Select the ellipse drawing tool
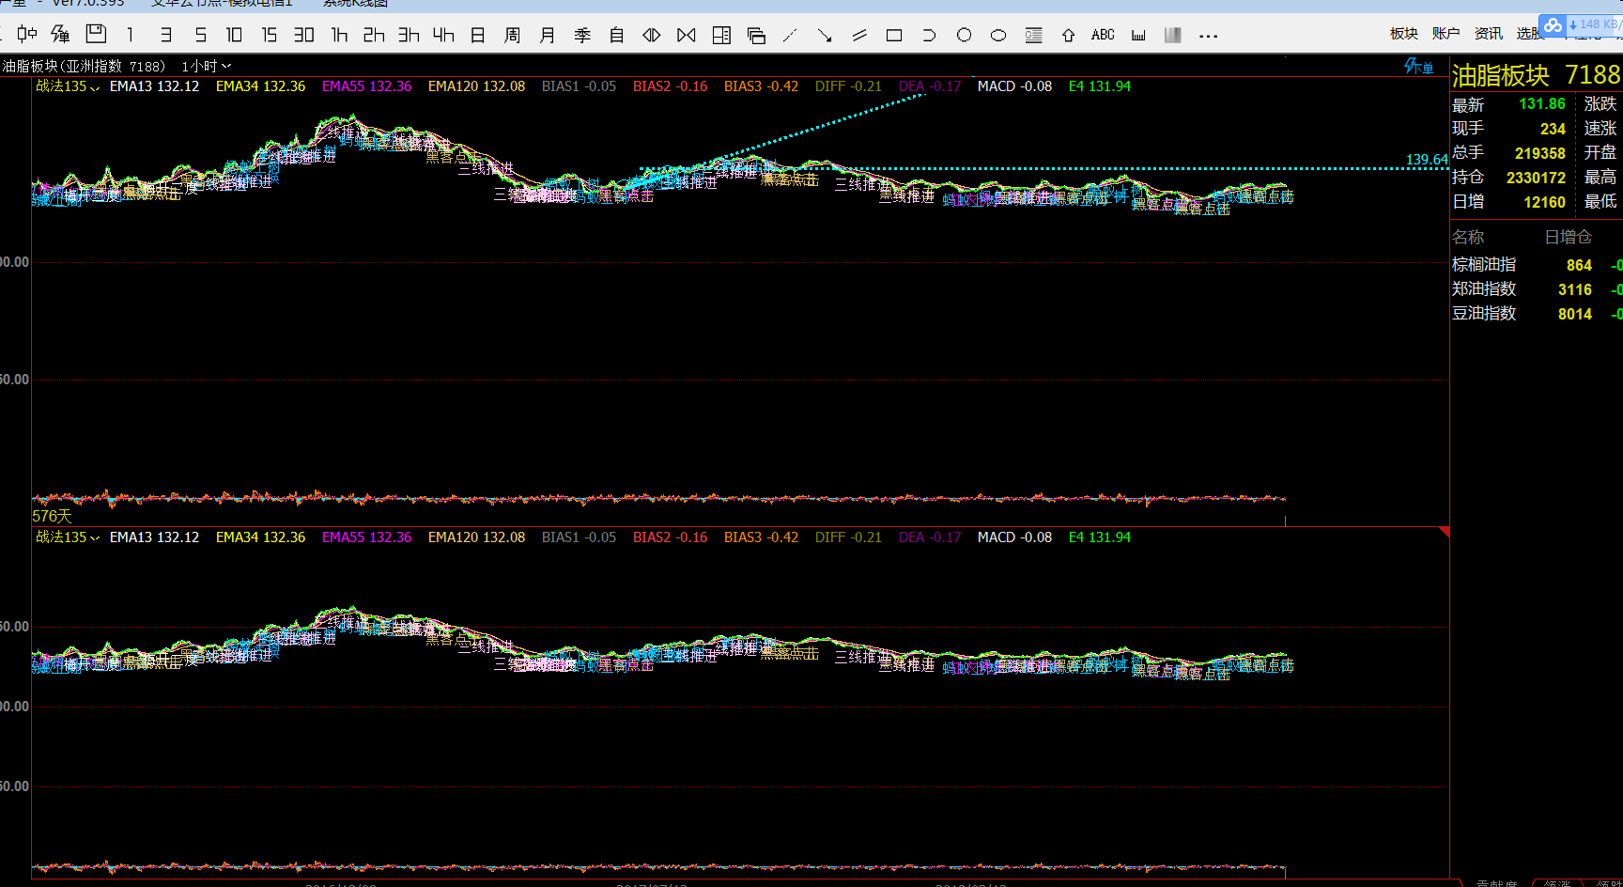Image resolution: width=1623 pixels, height=887 pixels. 998,36
